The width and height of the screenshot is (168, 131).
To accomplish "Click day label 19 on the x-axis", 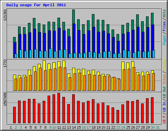I will pos(98,127).
